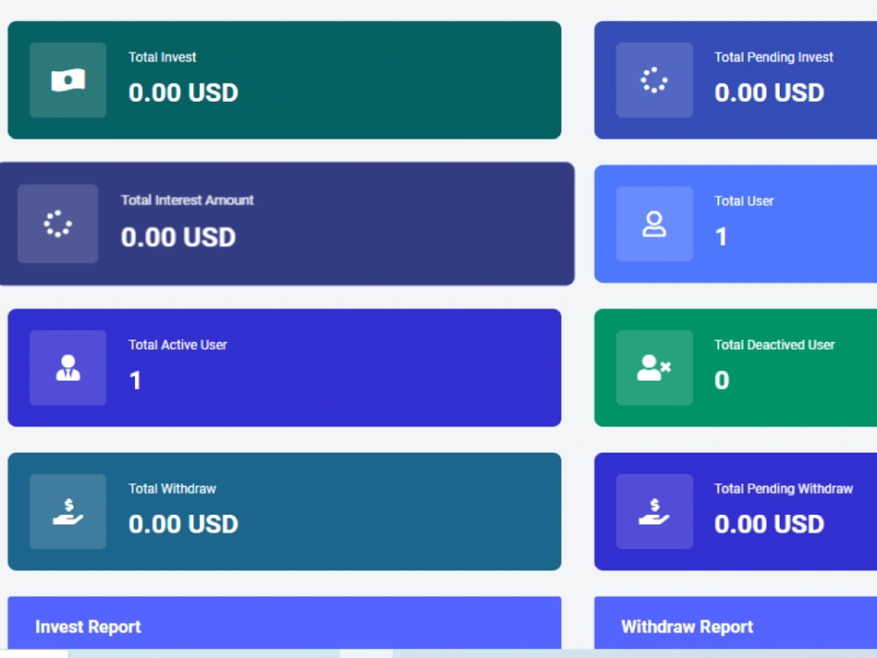Select the count 1 under Total User
Image resolution: width=877 pixels, height=658 pixels.
tap(721, 237)
